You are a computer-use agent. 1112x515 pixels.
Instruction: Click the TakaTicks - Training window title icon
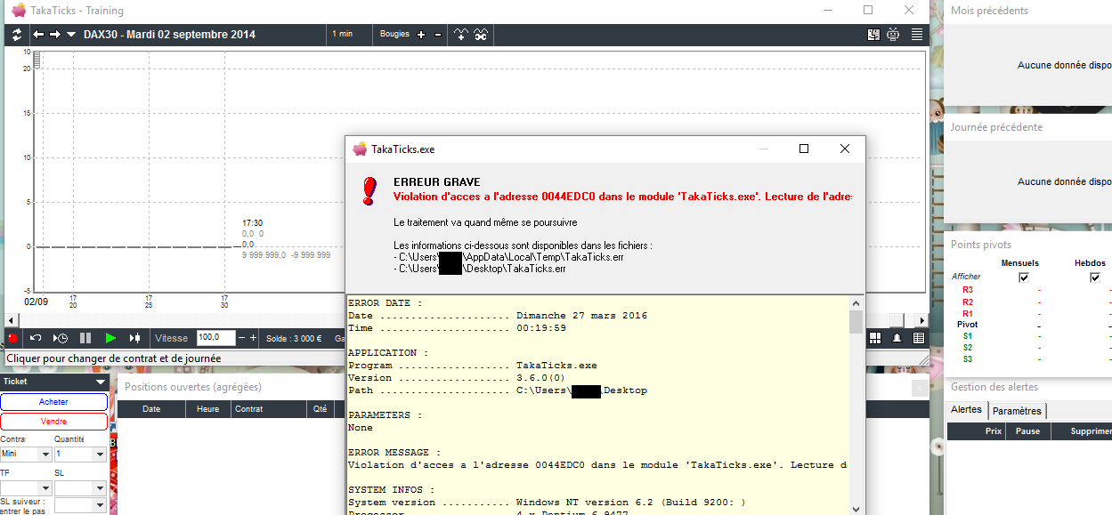[19, 11]
